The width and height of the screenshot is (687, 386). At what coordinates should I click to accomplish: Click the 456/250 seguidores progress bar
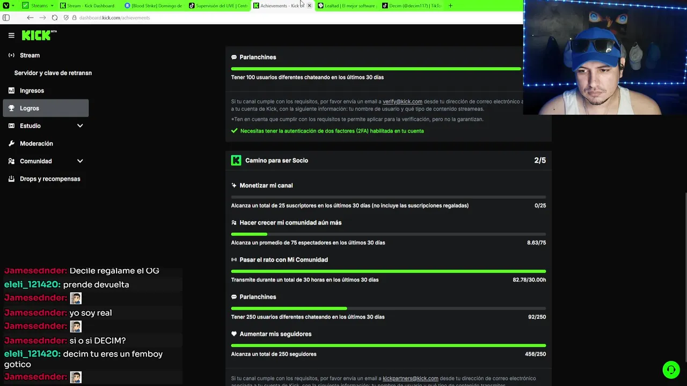click(x=389, y=345)
